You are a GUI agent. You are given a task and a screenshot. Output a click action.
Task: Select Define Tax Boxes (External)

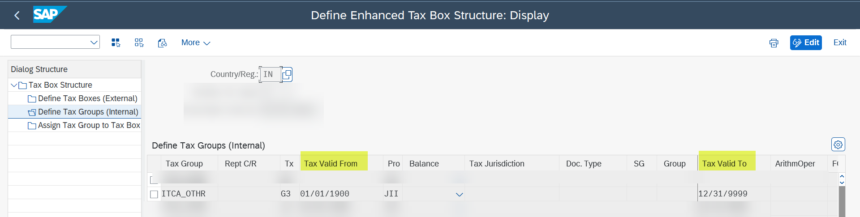tap(87, 98)
